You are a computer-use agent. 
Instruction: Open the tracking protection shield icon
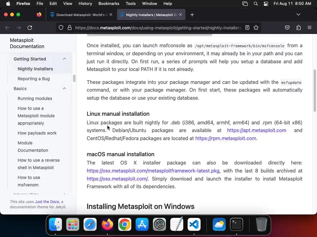[x=61, y=27]
